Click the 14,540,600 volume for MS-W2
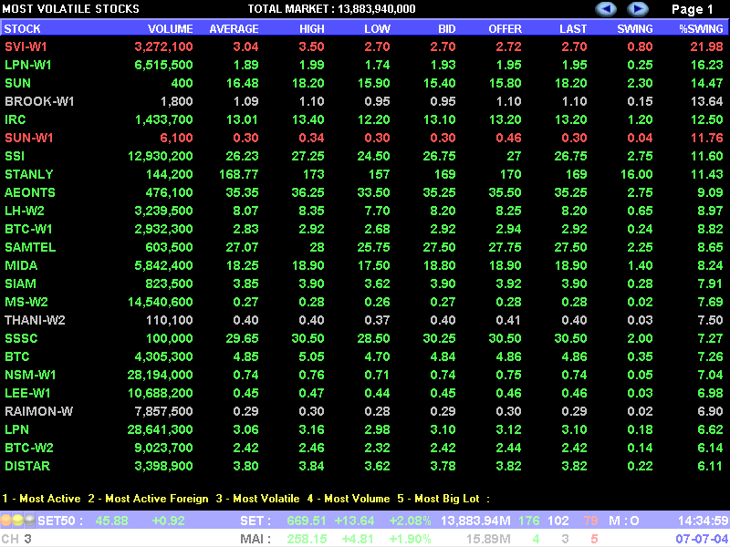This screenshot has width=730, height=547. [161, 302]
